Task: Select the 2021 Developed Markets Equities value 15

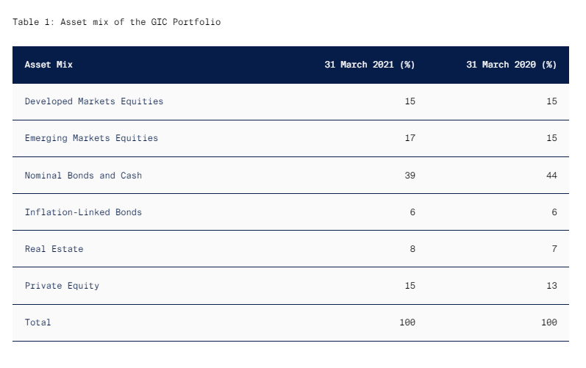Action: pos(410,101)
